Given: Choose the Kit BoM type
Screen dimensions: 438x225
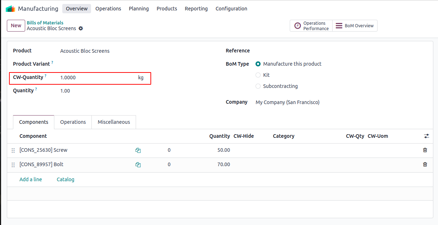Looking at the screenshot, I should pyautogui.click(x=258, y=75).
